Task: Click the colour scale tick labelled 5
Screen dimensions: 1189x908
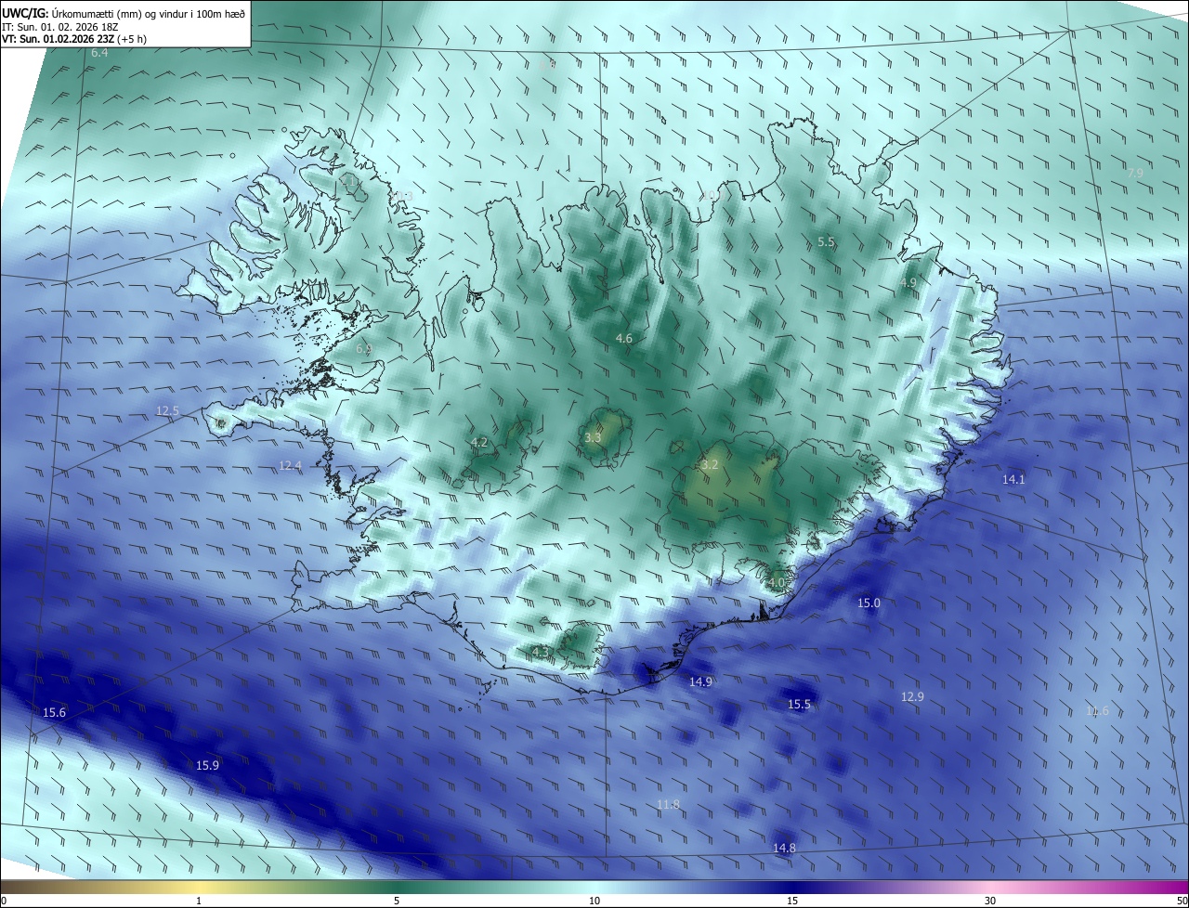Action: point(397,901)
